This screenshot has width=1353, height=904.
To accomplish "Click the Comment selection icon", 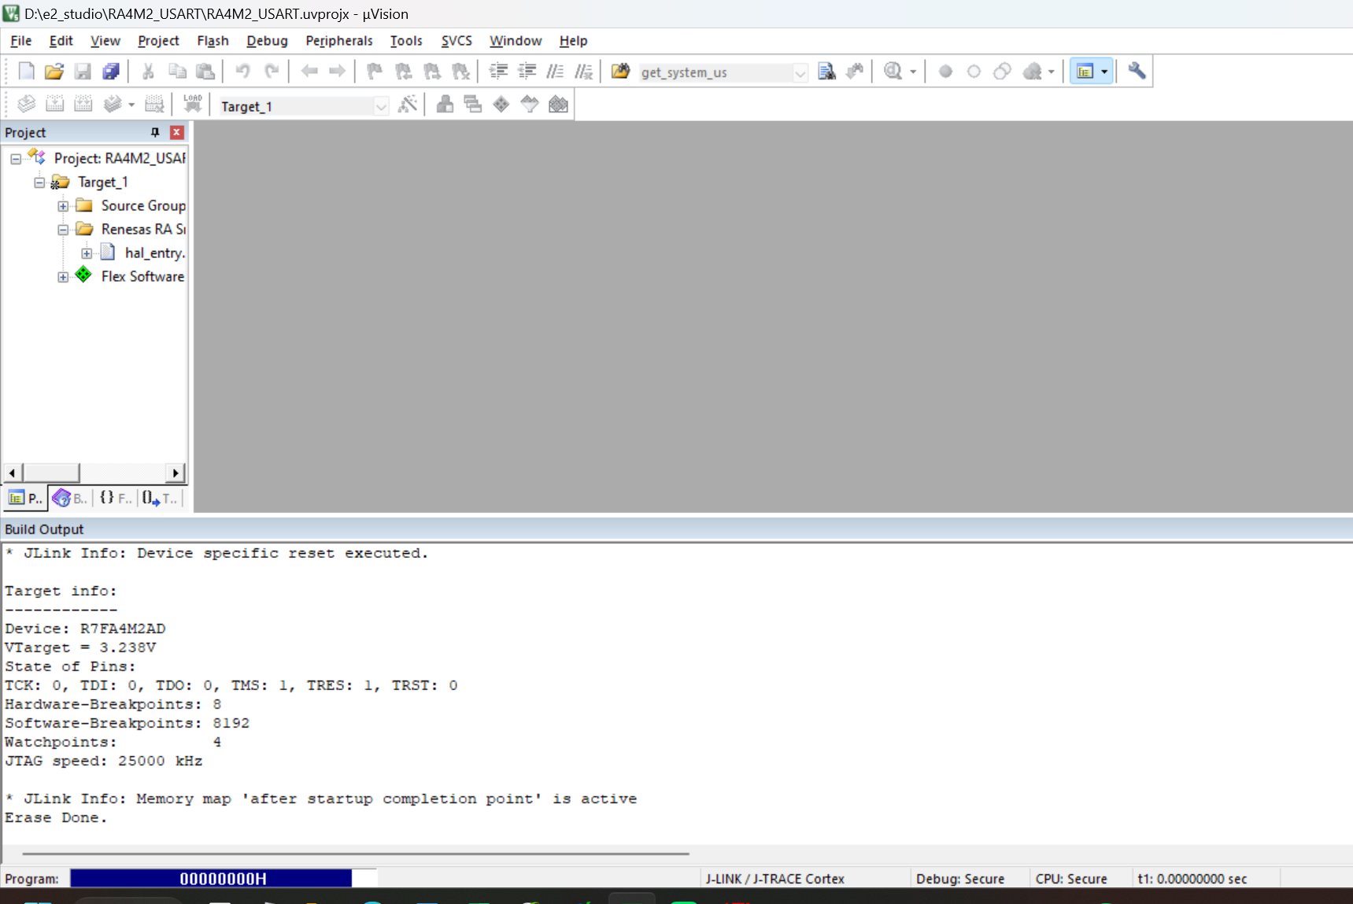I will [x=555, y=72].
